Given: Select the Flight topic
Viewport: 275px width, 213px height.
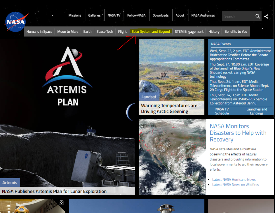Looking at the screenshot, I should [x=122, y=32].
